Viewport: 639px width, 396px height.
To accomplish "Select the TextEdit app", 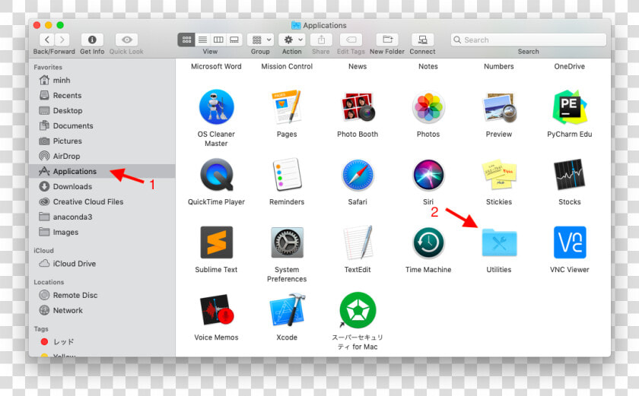I will pyautogui.click(x=358, y=242).
